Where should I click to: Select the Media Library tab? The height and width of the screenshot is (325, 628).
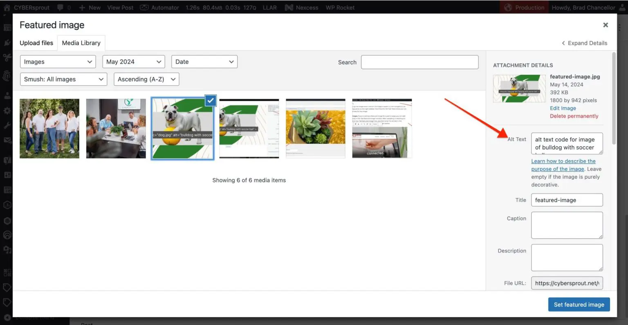pos(81,43)
